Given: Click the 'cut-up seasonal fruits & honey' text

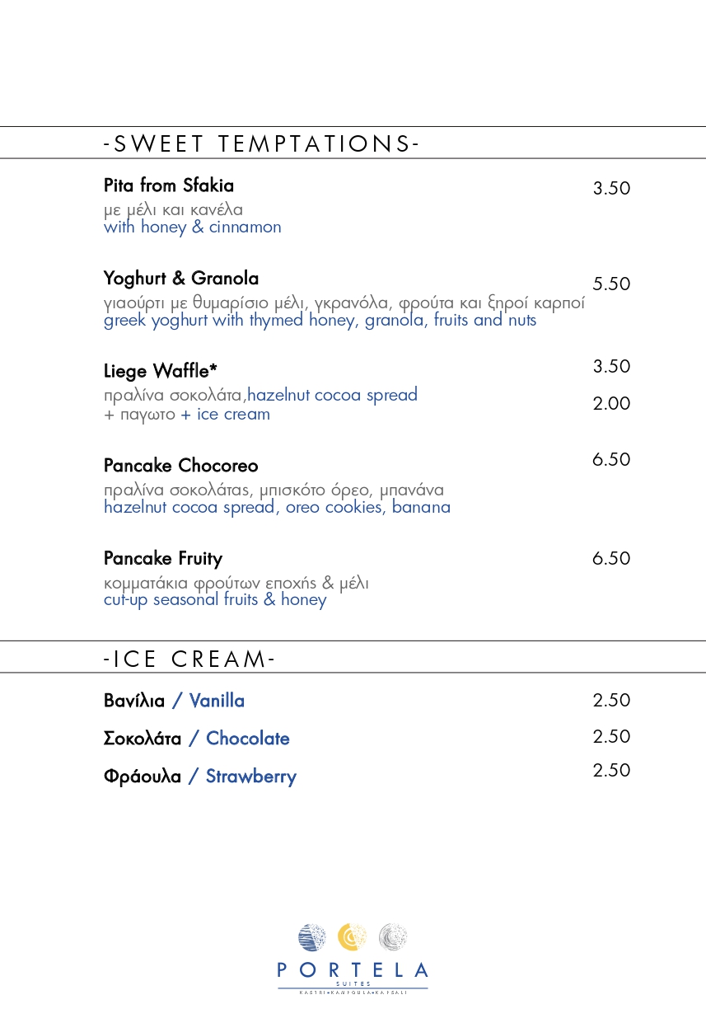Looking at the screenshot, I should 215,599.
